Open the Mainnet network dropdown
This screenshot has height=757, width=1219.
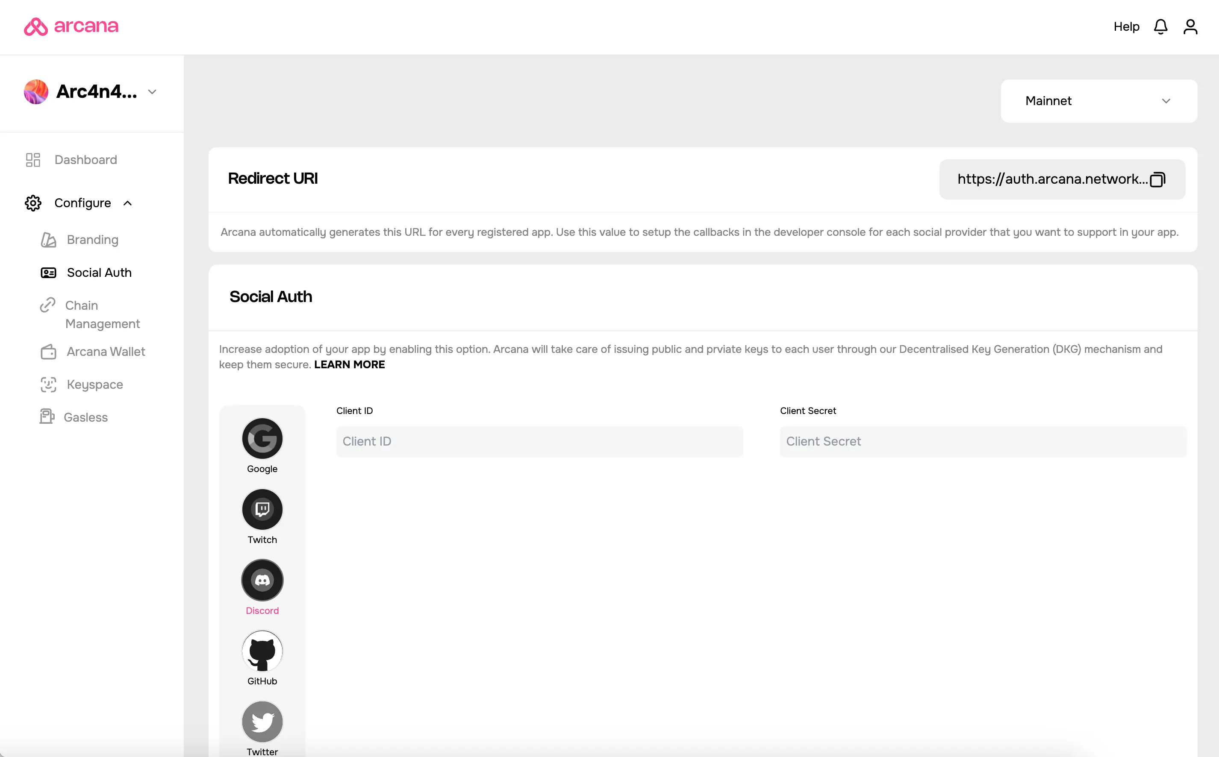(1099, 101)
